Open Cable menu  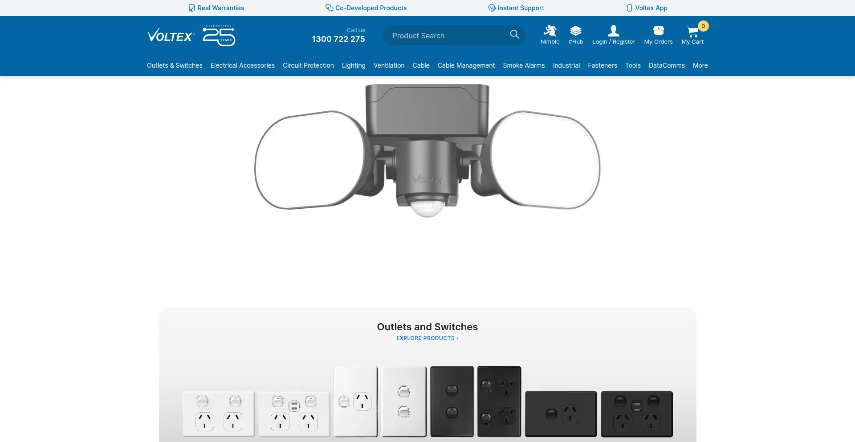tap(421, 65)
